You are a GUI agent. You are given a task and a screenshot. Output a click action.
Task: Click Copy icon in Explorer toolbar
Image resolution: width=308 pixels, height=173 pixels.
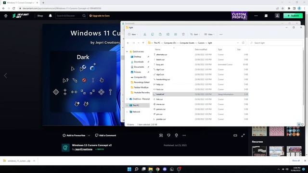[153, 34]
